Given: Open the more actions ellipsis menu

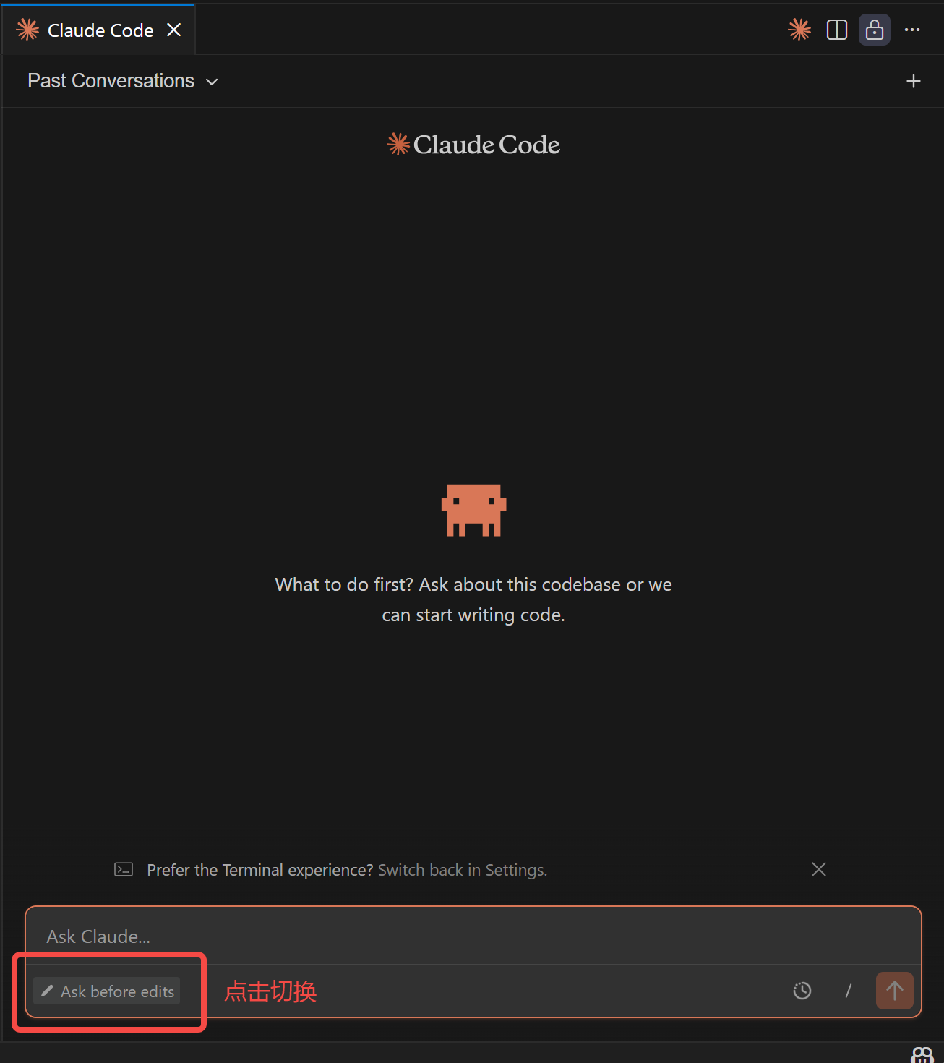Looking at the screenshot, I should tap(912, 30).
